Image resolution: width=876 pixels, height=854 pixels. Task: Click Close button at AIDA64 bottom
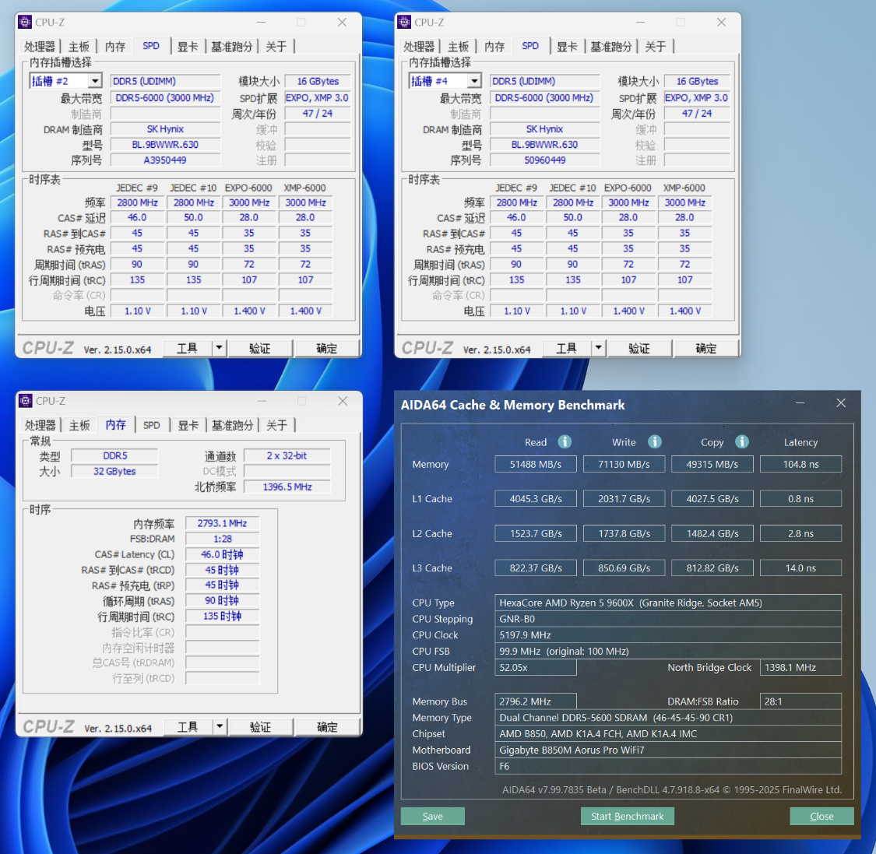coord(821,816)
